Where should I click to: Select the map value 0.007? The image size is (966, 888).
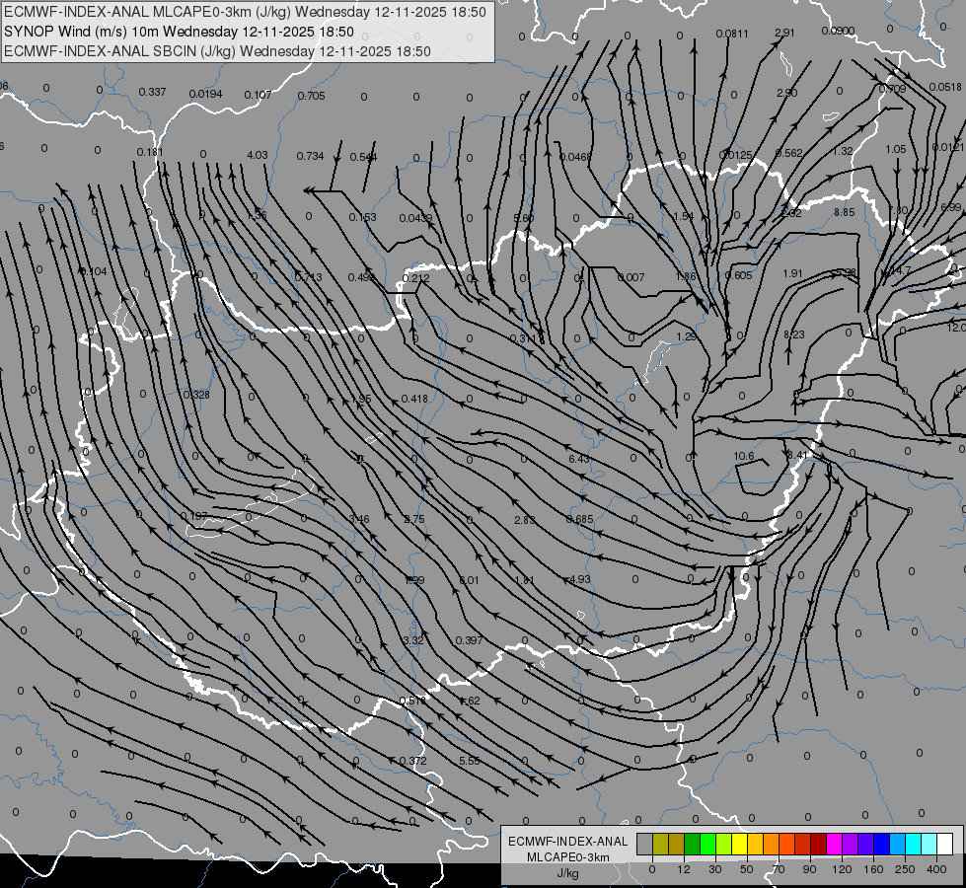click(x=631, y=277)
